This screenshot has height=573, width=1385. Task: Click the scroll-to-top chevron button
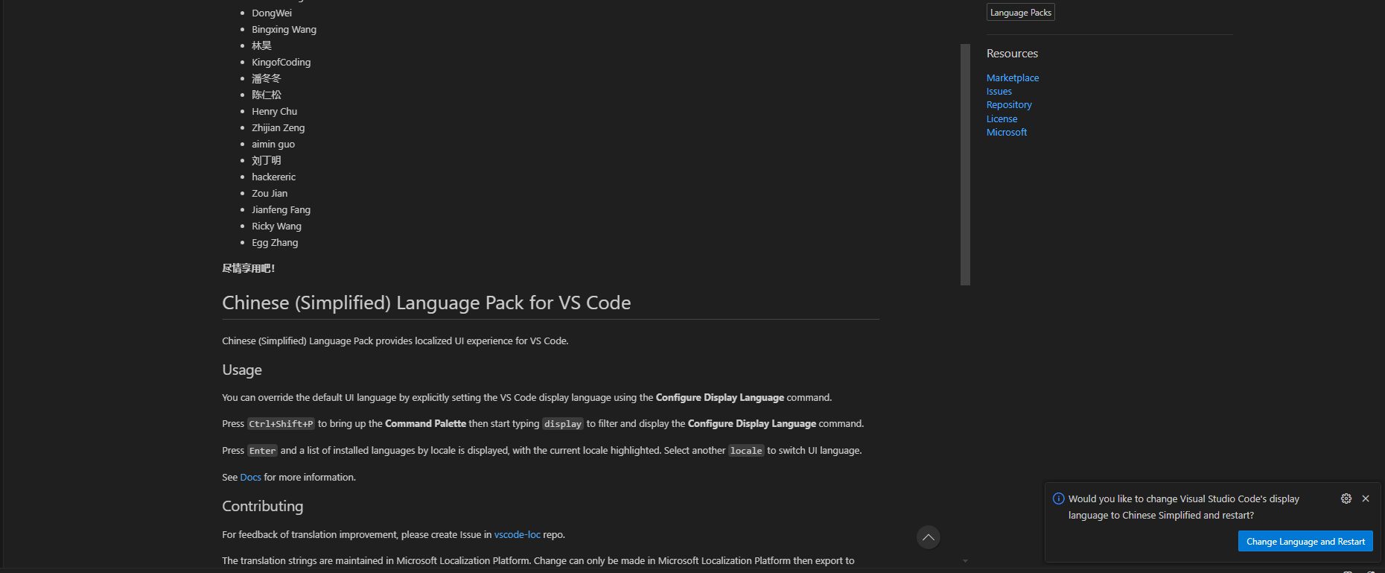pos(929,537)
